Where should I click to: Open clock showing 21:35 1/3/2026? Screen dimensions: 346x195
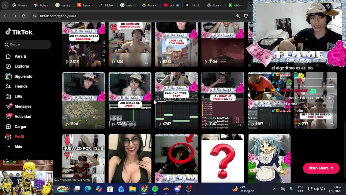tap(335, 189)
